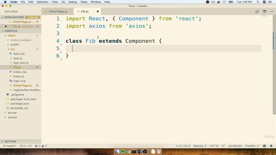Open the Code application menu
This screenshot has width=276, height=155.
coord(13,2)
